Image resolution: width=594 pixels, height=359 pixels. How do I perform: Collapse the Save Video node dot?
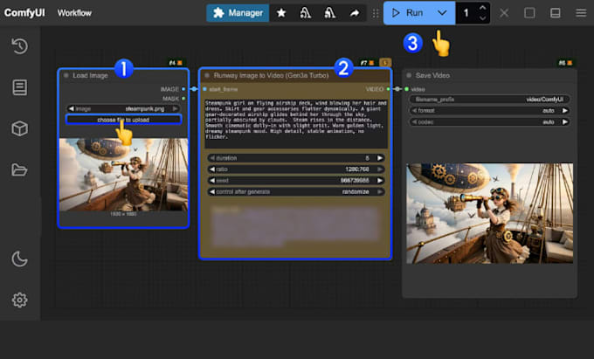pos(409,75)
